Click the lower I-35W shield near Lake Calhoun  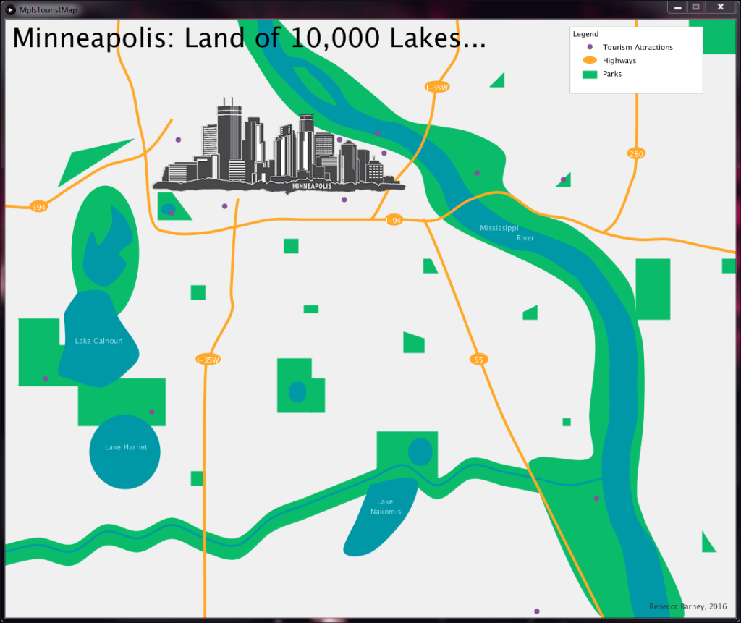click(207, 357)
